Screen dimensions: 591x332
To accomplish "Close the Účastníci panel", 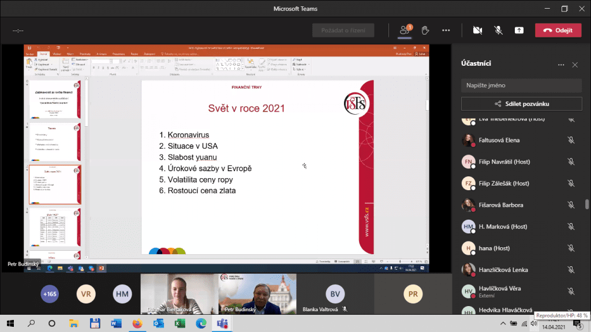I will 575,65.
